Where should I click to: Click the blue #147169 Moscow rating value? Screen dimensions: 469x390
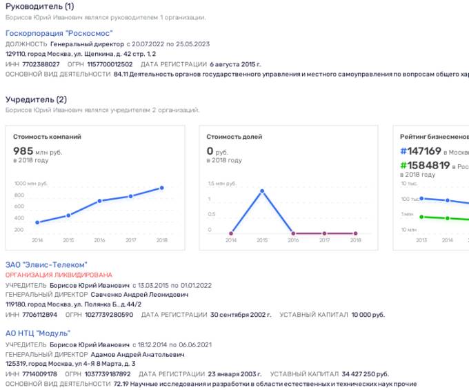(421, 150)
